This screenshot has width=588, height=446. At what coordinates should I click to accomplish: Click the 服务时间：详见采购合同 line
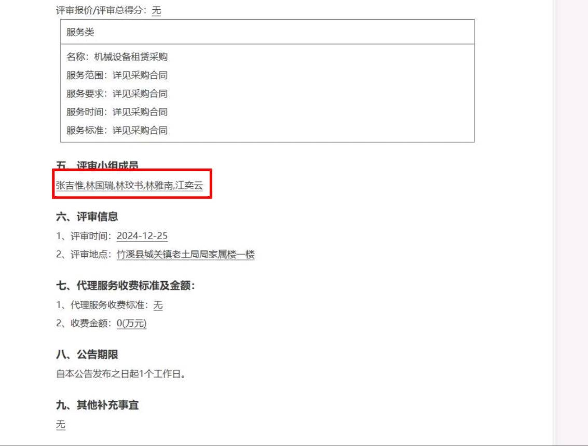[x=117, y=112]
